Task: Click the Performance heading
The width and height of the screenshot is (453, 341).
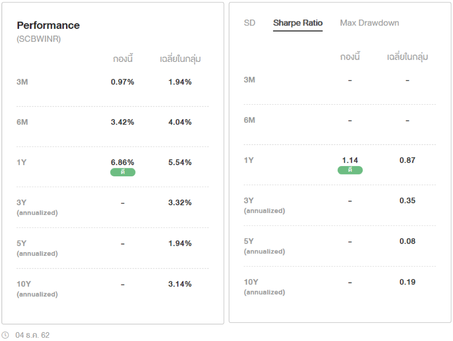Action: click(48, 25)
